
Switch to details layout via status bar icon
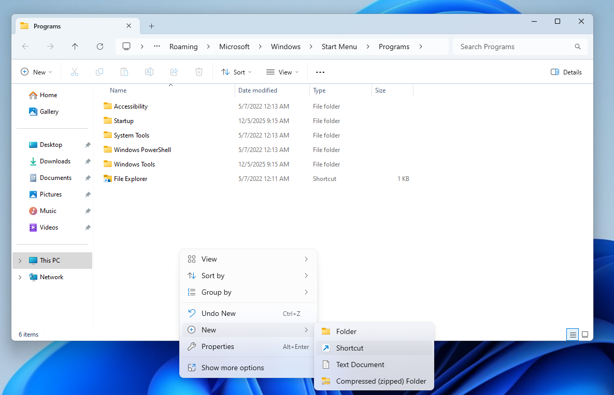[x=572, y=335]
